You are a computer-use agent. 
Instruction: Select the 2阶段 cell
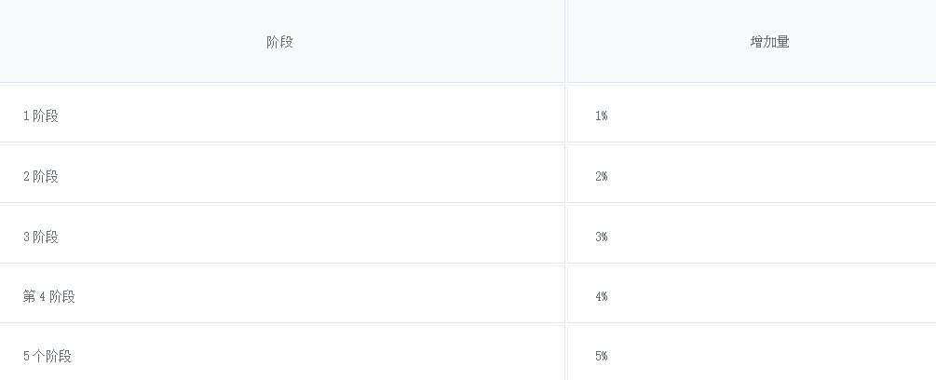coord(41,176)
